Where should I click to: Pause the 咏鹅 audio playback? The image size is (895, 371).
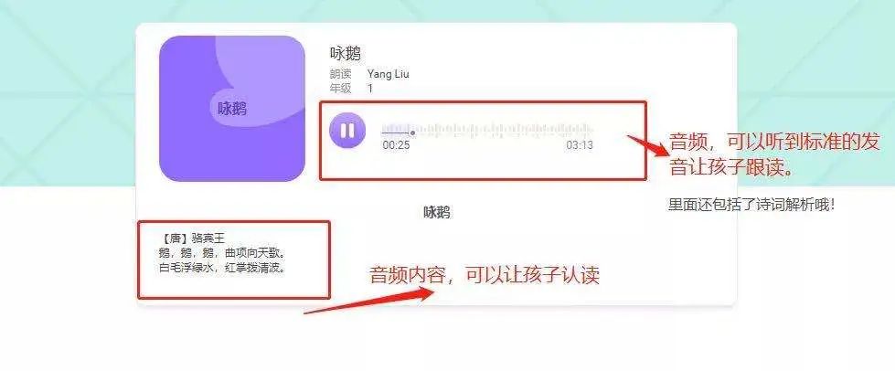tap(347, 131)
